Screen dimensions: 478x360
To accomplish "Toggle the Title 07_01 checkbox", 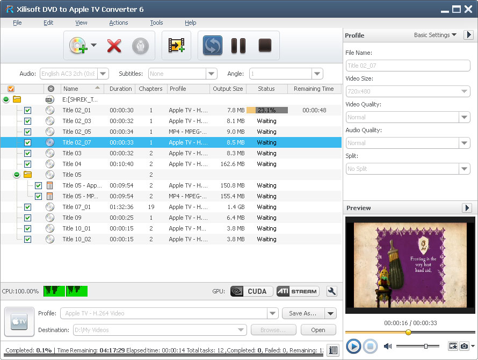I will pos(27,207).
